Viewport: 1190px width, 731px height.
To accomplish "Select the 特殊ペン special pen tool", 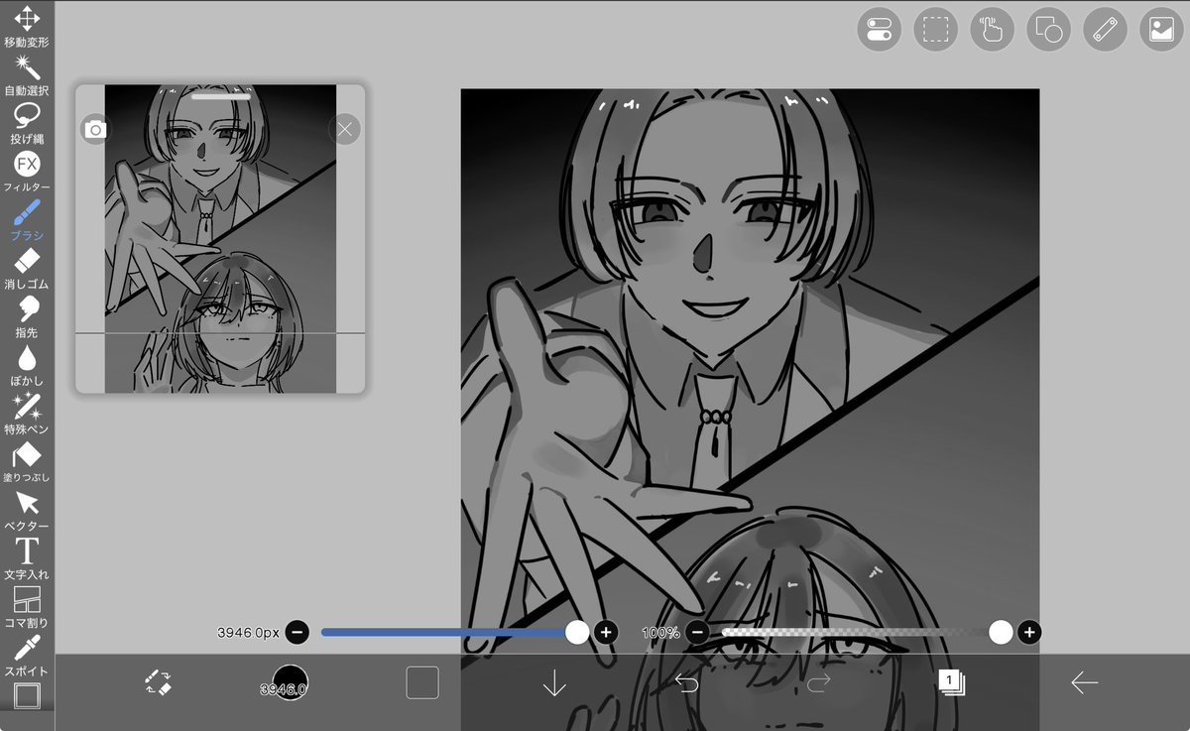I will click(27, 414).
